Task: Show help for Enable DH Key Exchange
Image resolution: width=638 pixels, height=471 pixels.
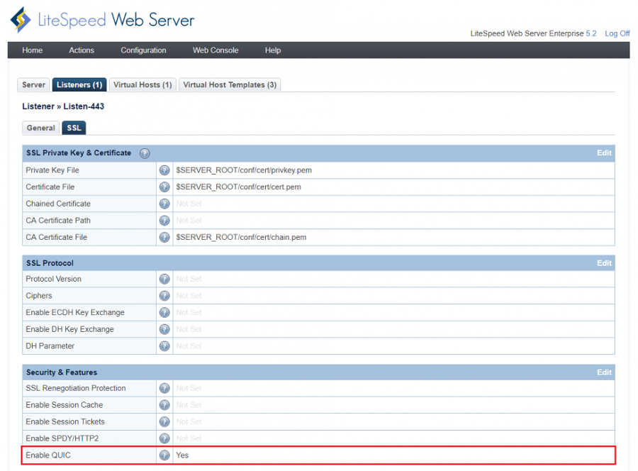Action: coord(164,329)
